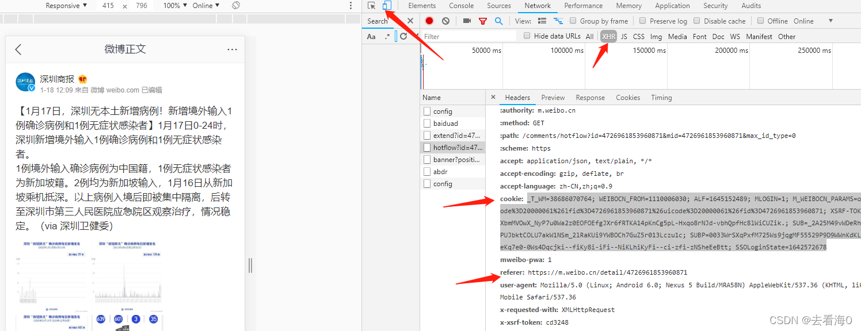This screenshot has width=861, height=331.
Task: Open the Online throttling dropdown in device toolbar
Action: (x=206, y=6)
